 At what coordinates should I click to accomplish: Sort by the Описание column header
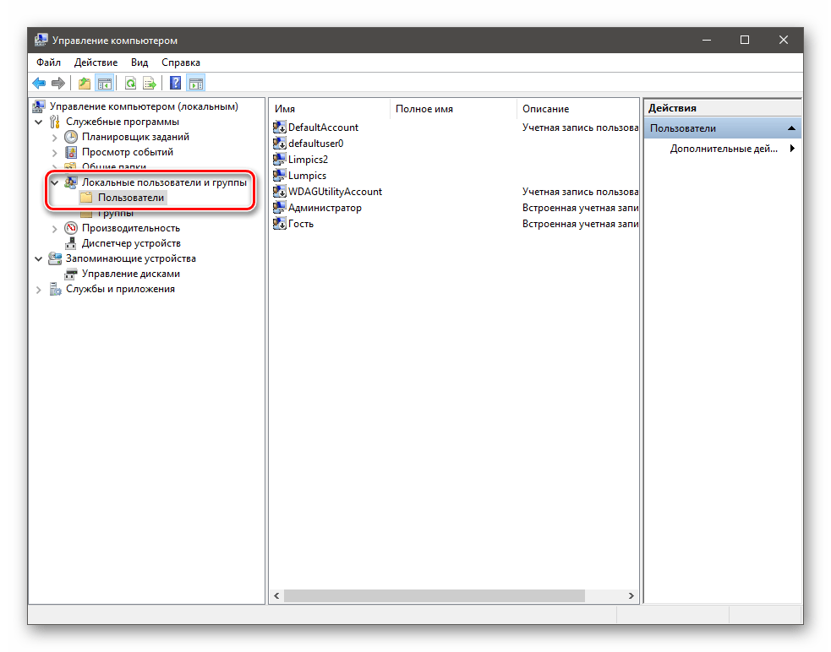coord(577,109)
